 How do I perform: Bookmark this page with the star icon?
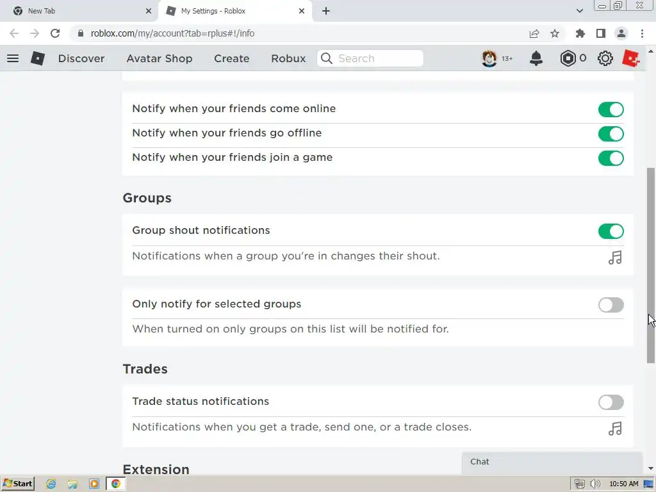[x=555, y=33]
